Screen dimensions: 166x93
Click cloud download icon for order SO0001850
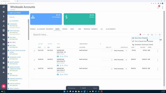pyautogui.click(x=58, y=56)
